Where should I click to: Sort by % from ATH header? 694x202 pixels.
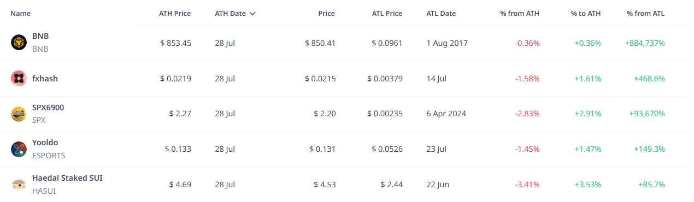pos(520,14)
